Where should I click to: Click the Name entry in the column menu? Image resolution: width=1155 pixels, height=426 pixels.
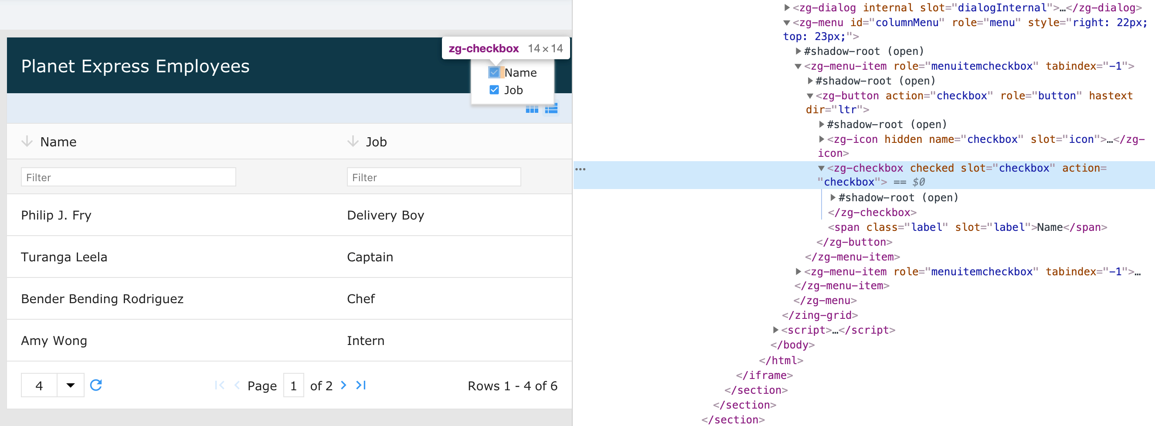[x=520, y=72]
